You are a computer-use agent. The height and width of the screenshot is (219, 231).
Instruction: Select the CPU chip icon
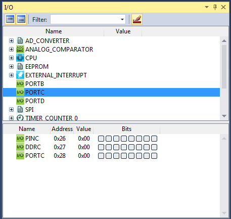click(x=20, y=58)
